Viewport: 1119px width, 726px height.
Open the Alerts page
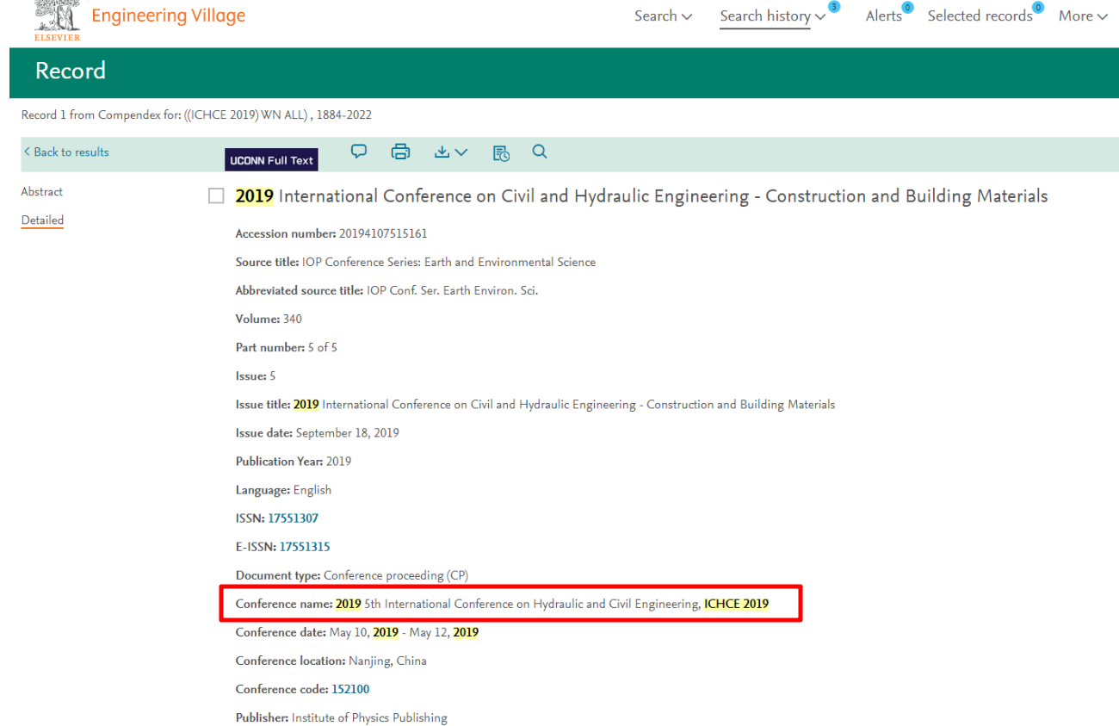click(x=883, y=16)
